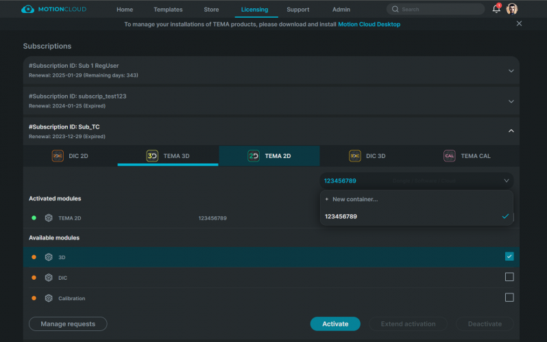
Task: Click the DIC 2D product icon
Action: 58,156
